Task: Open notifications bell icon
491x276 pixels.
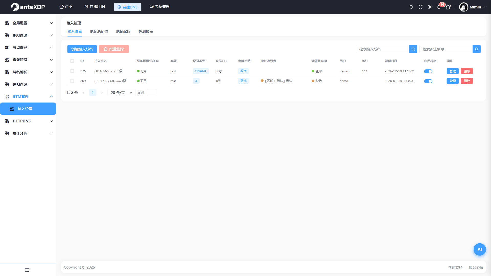Action: pos(439,7)
